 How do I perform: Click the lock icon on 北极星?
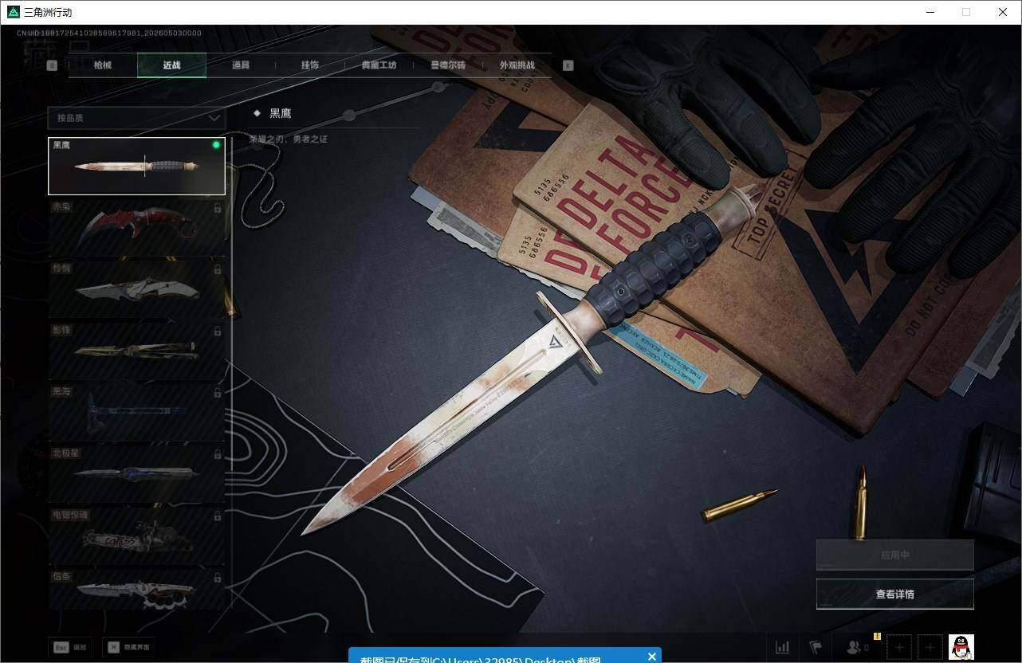click(218, 455)
